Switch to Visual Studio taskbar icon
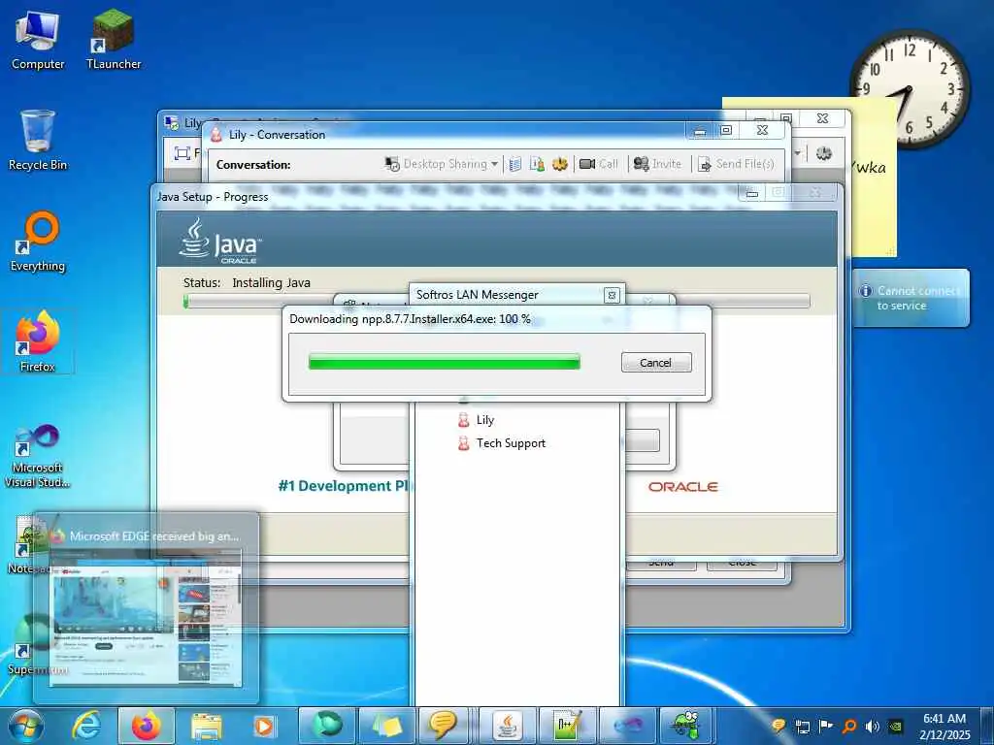The height and width of the screenshot is (745, 994). [627, 726]
